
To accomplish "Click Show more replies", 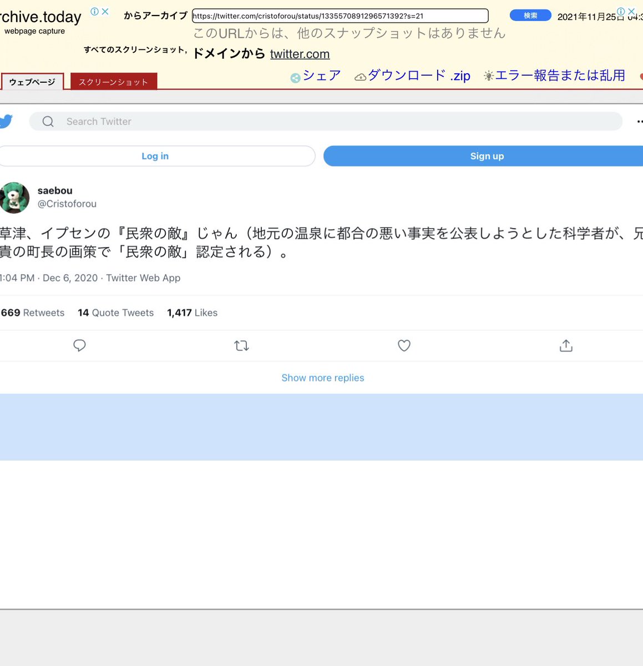I will click(x=323, y=378).
